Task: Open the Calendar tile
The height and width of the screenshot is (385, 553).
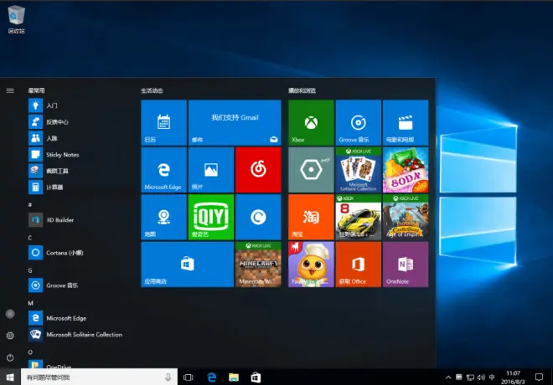Action: point(163,122)
